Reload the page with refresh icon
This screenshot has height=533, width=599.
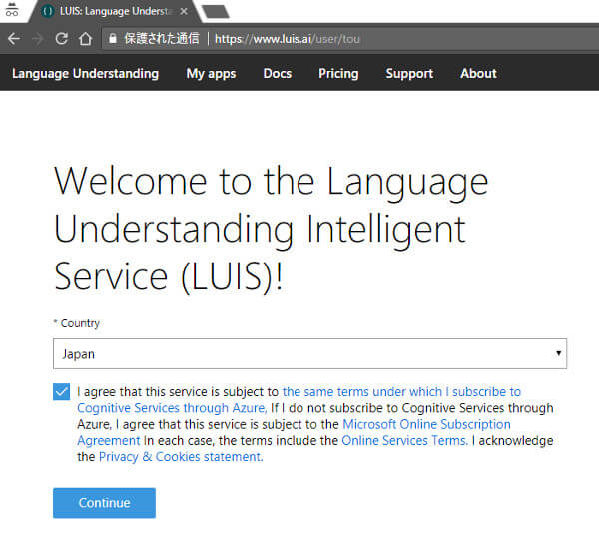tap(61, 39)
